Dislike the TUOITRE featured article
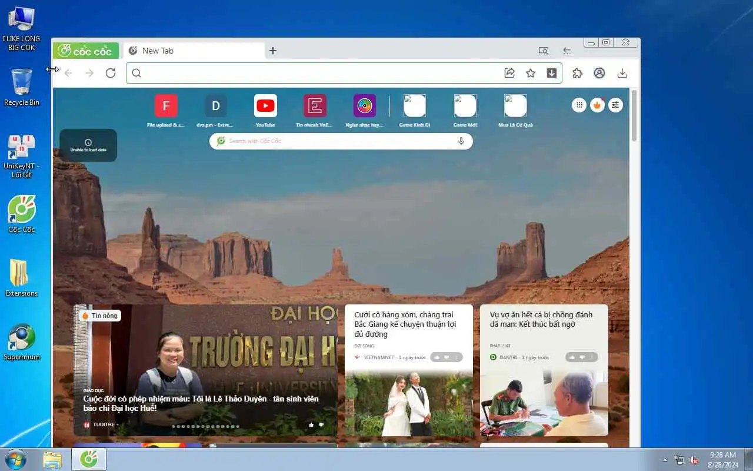The width and height of the screenshot is (753, 471). point(321,424)
